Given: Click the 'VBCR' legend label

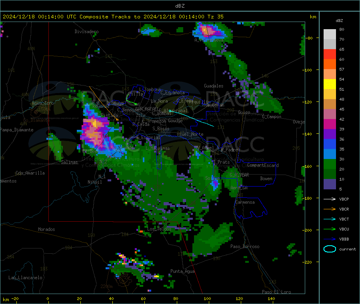Looking at the screenshot, I should tap(344, 209).
